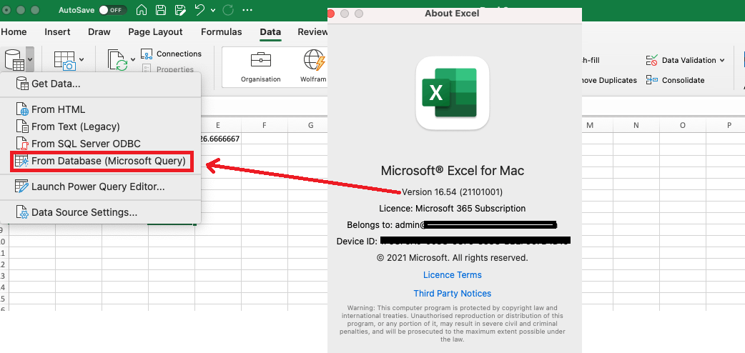745x353 pixels.
Task: Select the cell containing 26.6666667
Action: pyautogui.click(x=218, y=139)
